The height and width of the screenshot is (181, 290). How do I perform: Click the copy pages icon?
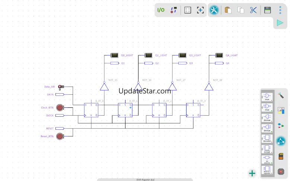point(240,10)
